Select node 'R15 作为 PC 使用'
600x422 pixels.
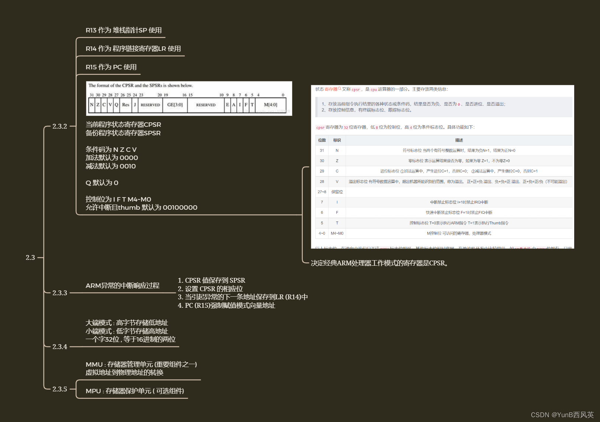point(111,67)
